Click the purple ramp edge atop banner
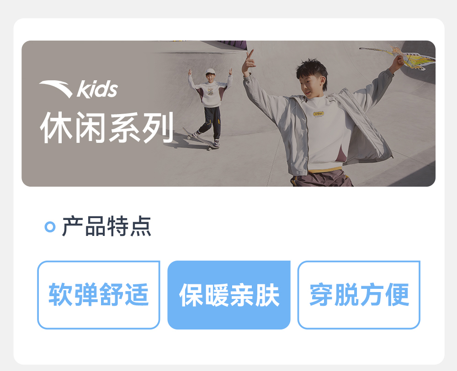 pyautogui.click(x=232, y=45)
